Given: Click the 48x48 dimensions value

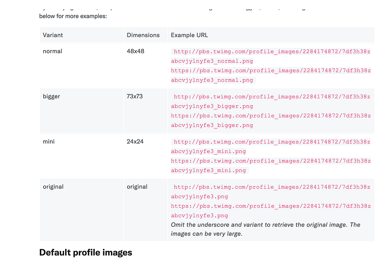Looking at the screenshot, I should point(135,51).
